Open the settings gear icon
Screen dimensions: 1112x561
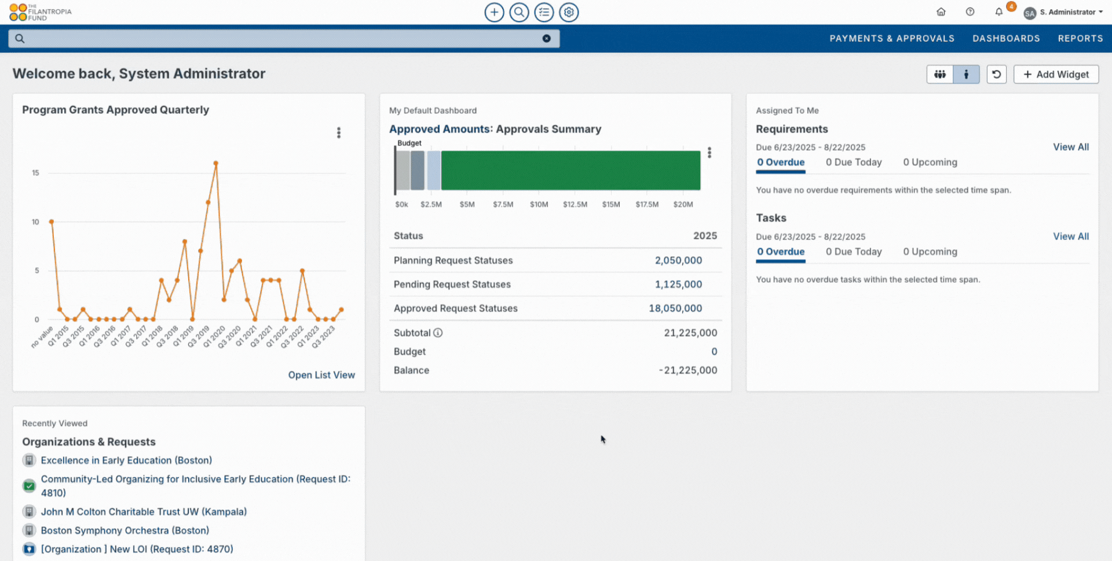[569, 12]
